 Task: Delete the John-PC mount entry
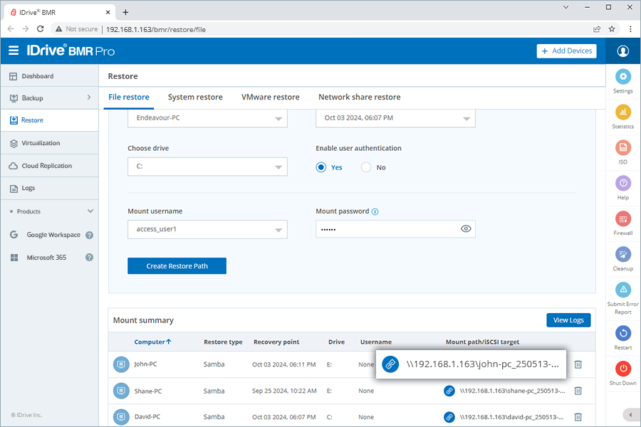coord(578,364)
